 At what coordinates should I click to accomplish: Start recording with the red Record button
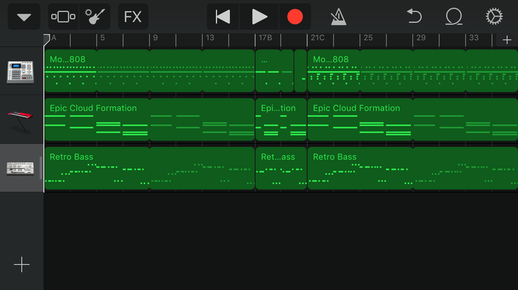tap(295, 17)
